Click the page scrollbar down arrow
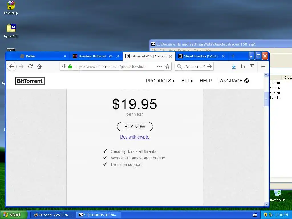292x219 pixels. (266, 204)
